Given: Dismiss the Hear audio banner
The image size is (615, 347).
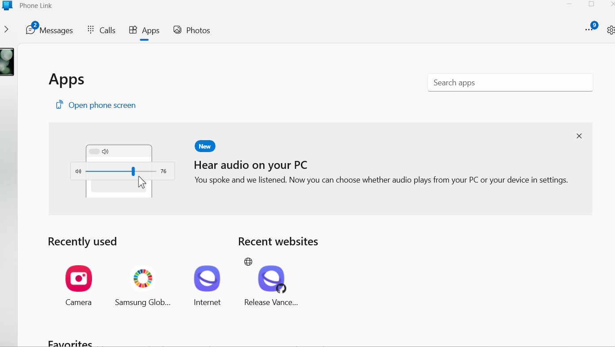Looking at the screenshot, I should pyautogui.click(x=579, y=136).
